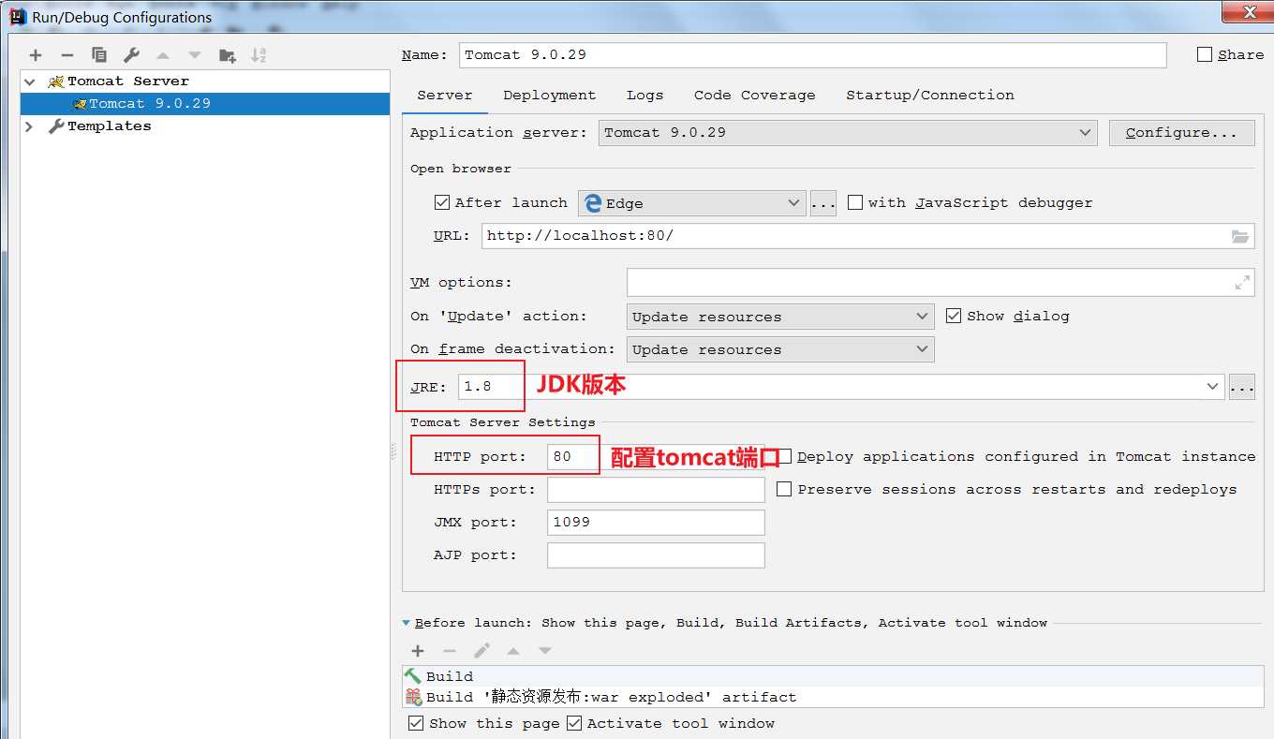Add a before-launch task
The height and width of the screenshot is (739, 1274).
click(x=418, y=650)
